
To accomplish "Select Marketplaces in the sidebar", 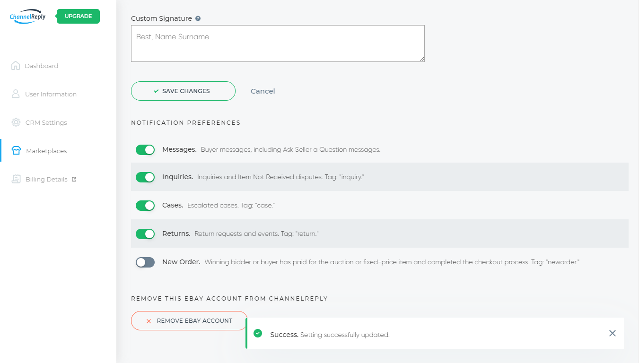I will pyautogui.click(x=46, y=151).
